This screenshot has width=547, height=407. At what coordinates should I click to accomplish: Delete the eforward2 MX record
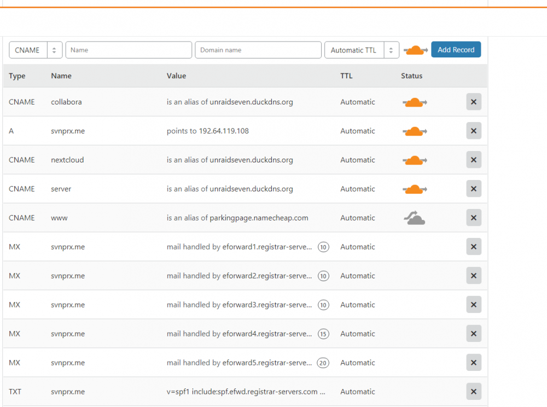coord(474,276)
